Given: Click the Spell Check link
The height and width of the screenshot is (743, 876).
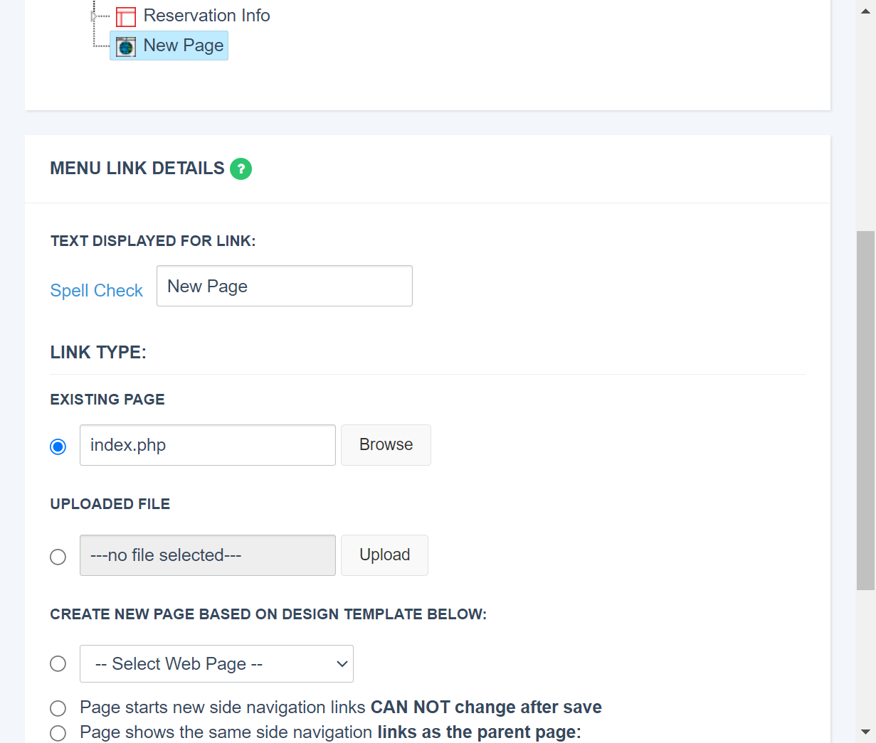Looking at the screenshot, I should 96,290.
